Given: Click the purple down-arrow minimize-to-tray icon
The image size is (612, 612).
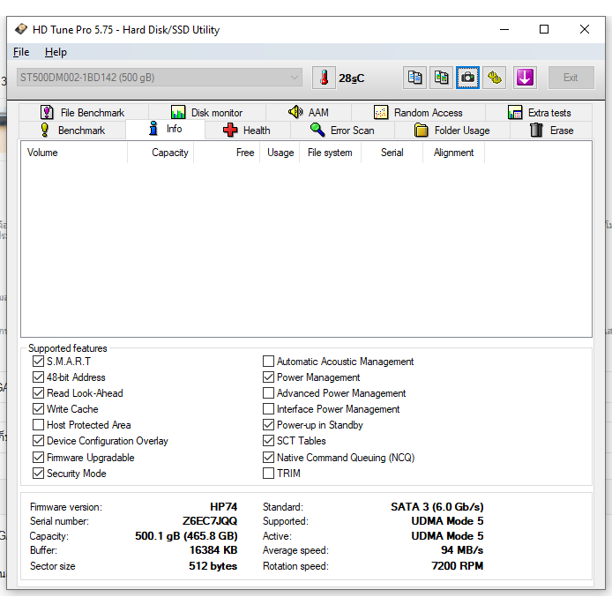Looking at the screenshot, I should [x=525, y=78].
